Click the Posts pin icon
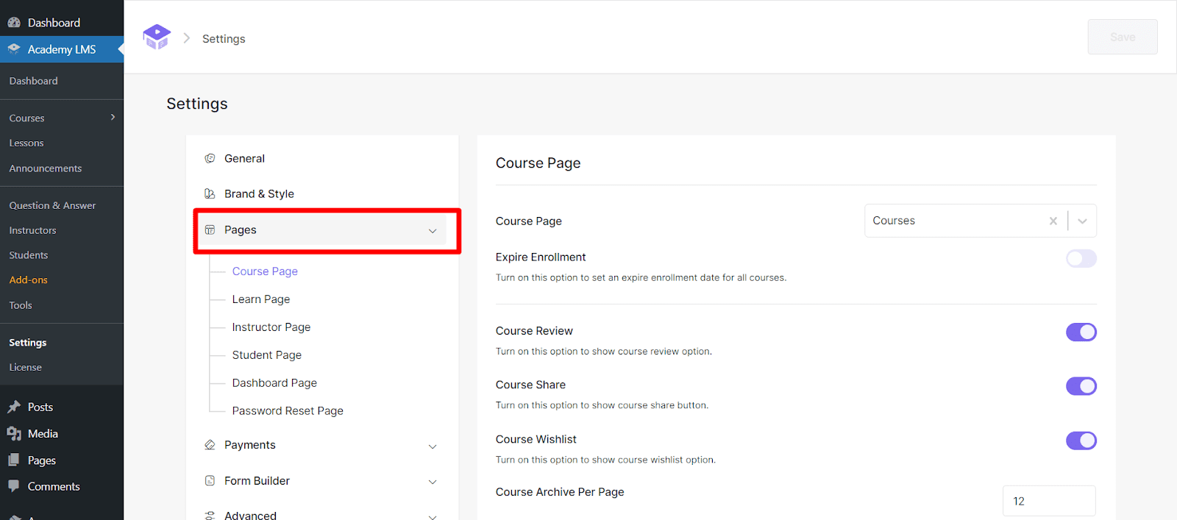The height and width of the screenshot is (520, 1177). pos(14,407)
